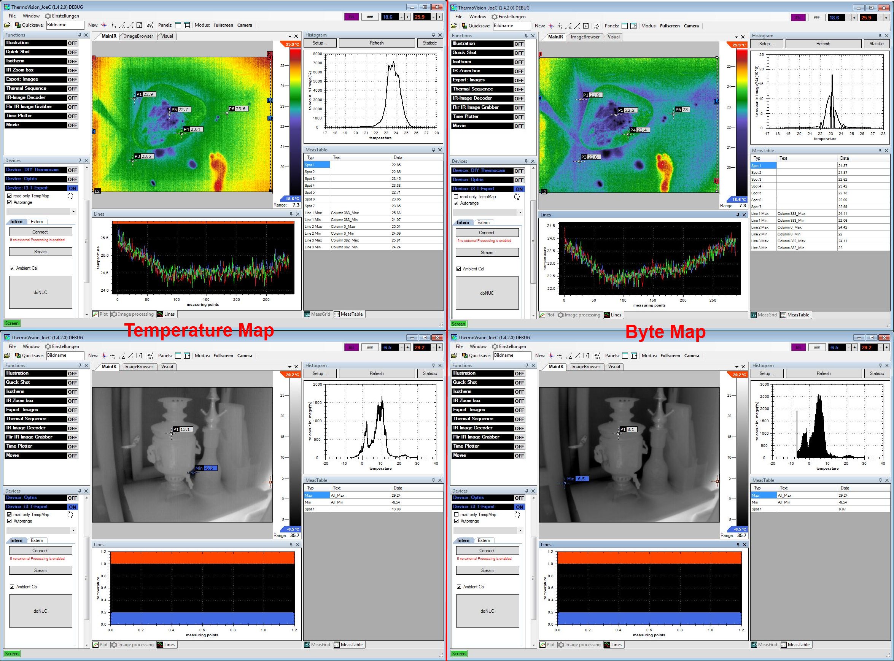The width and height of the screenshot is (894, 661).
Task: Select new delta-triangle tool in bottom-right window
Action: (569, 356)
